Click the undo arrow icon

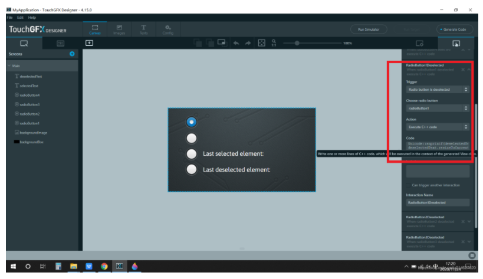236,43
